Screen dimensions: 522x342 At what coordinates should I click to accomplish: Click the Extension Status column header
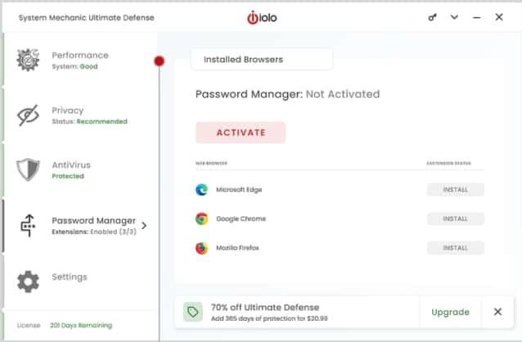[448, 163]
